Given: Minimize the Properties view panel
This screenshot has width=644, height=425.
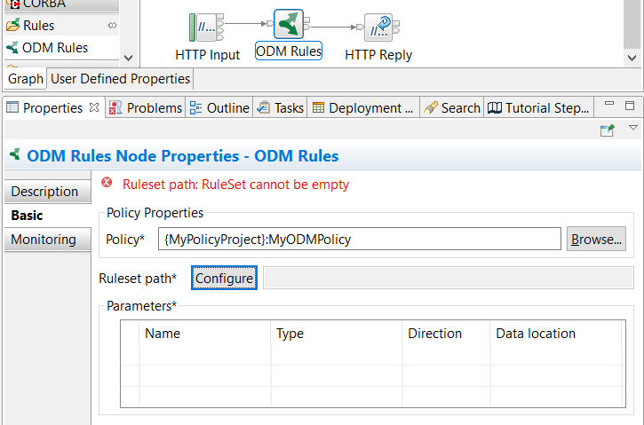Looking at the screenshot, I should coord(609,105).
